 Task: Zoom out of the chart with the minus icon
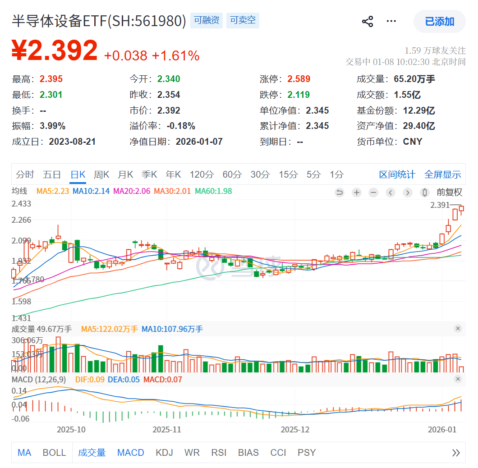(x=373, y=193)
